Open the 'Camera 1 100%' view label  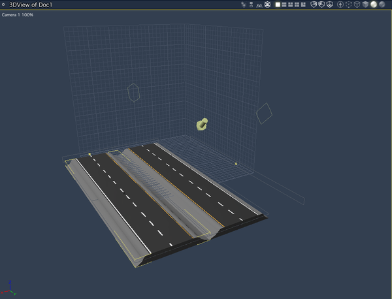click(18, 15)
